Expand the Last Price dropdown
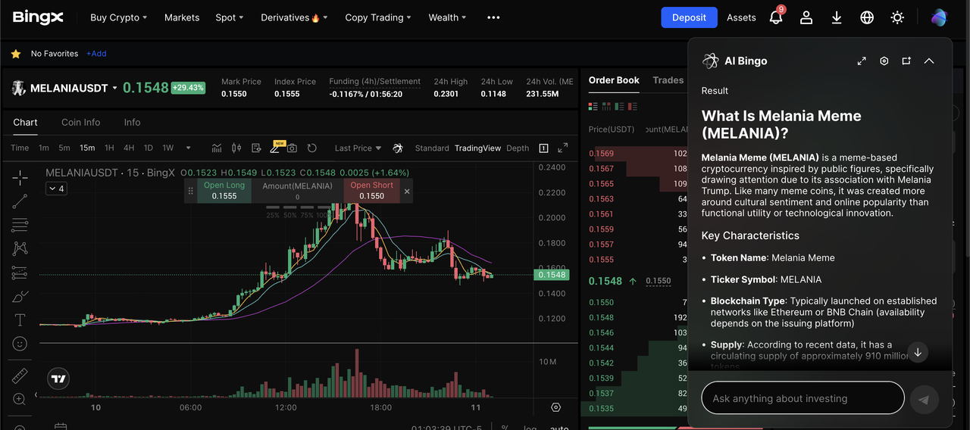This screenshot has height=430, width=970. pyautogui.click(x=358, y=148)
